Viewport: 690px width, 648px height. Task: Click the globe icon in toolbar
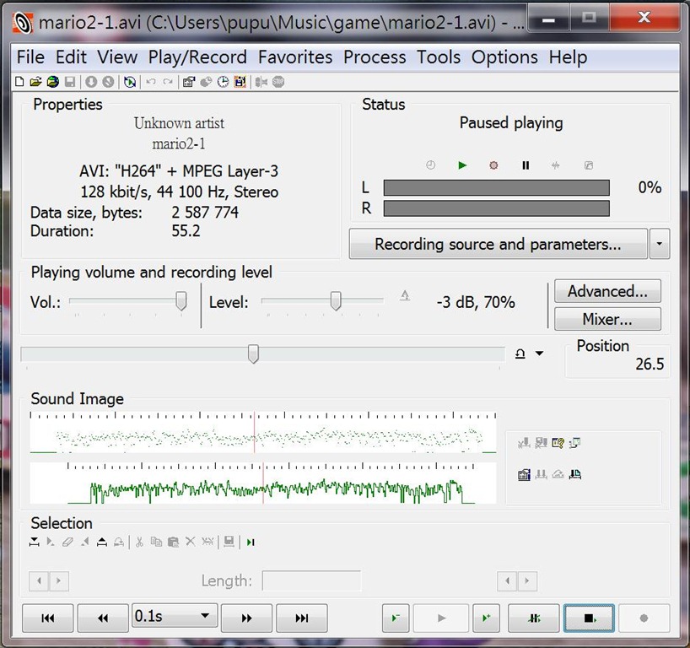(52, 82)
